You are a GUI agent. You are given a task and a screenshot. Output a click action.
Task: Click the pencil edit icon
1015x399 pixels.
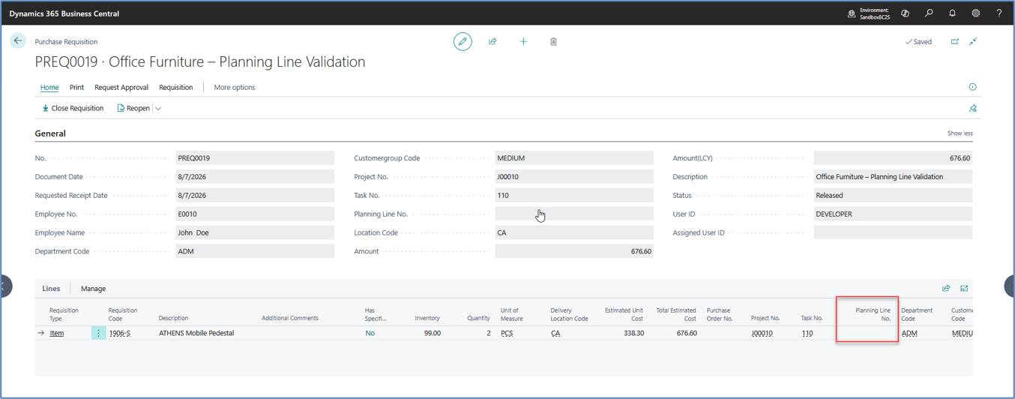[x=463, y=41]
